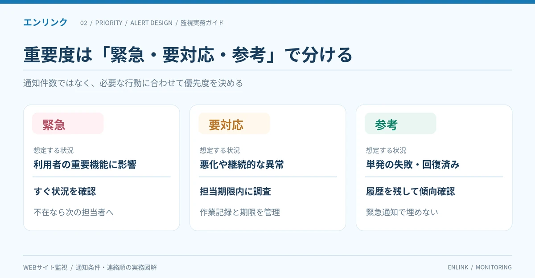Image resolution: width=535 pixels, height=278 pixels.
Task: Click 監視実務ガイド in the header breadcrumb
Action: click(x=202, y=23)
